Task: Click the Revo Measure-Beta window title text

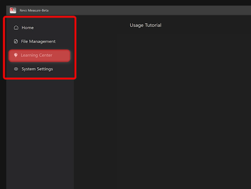Action: 34,10
